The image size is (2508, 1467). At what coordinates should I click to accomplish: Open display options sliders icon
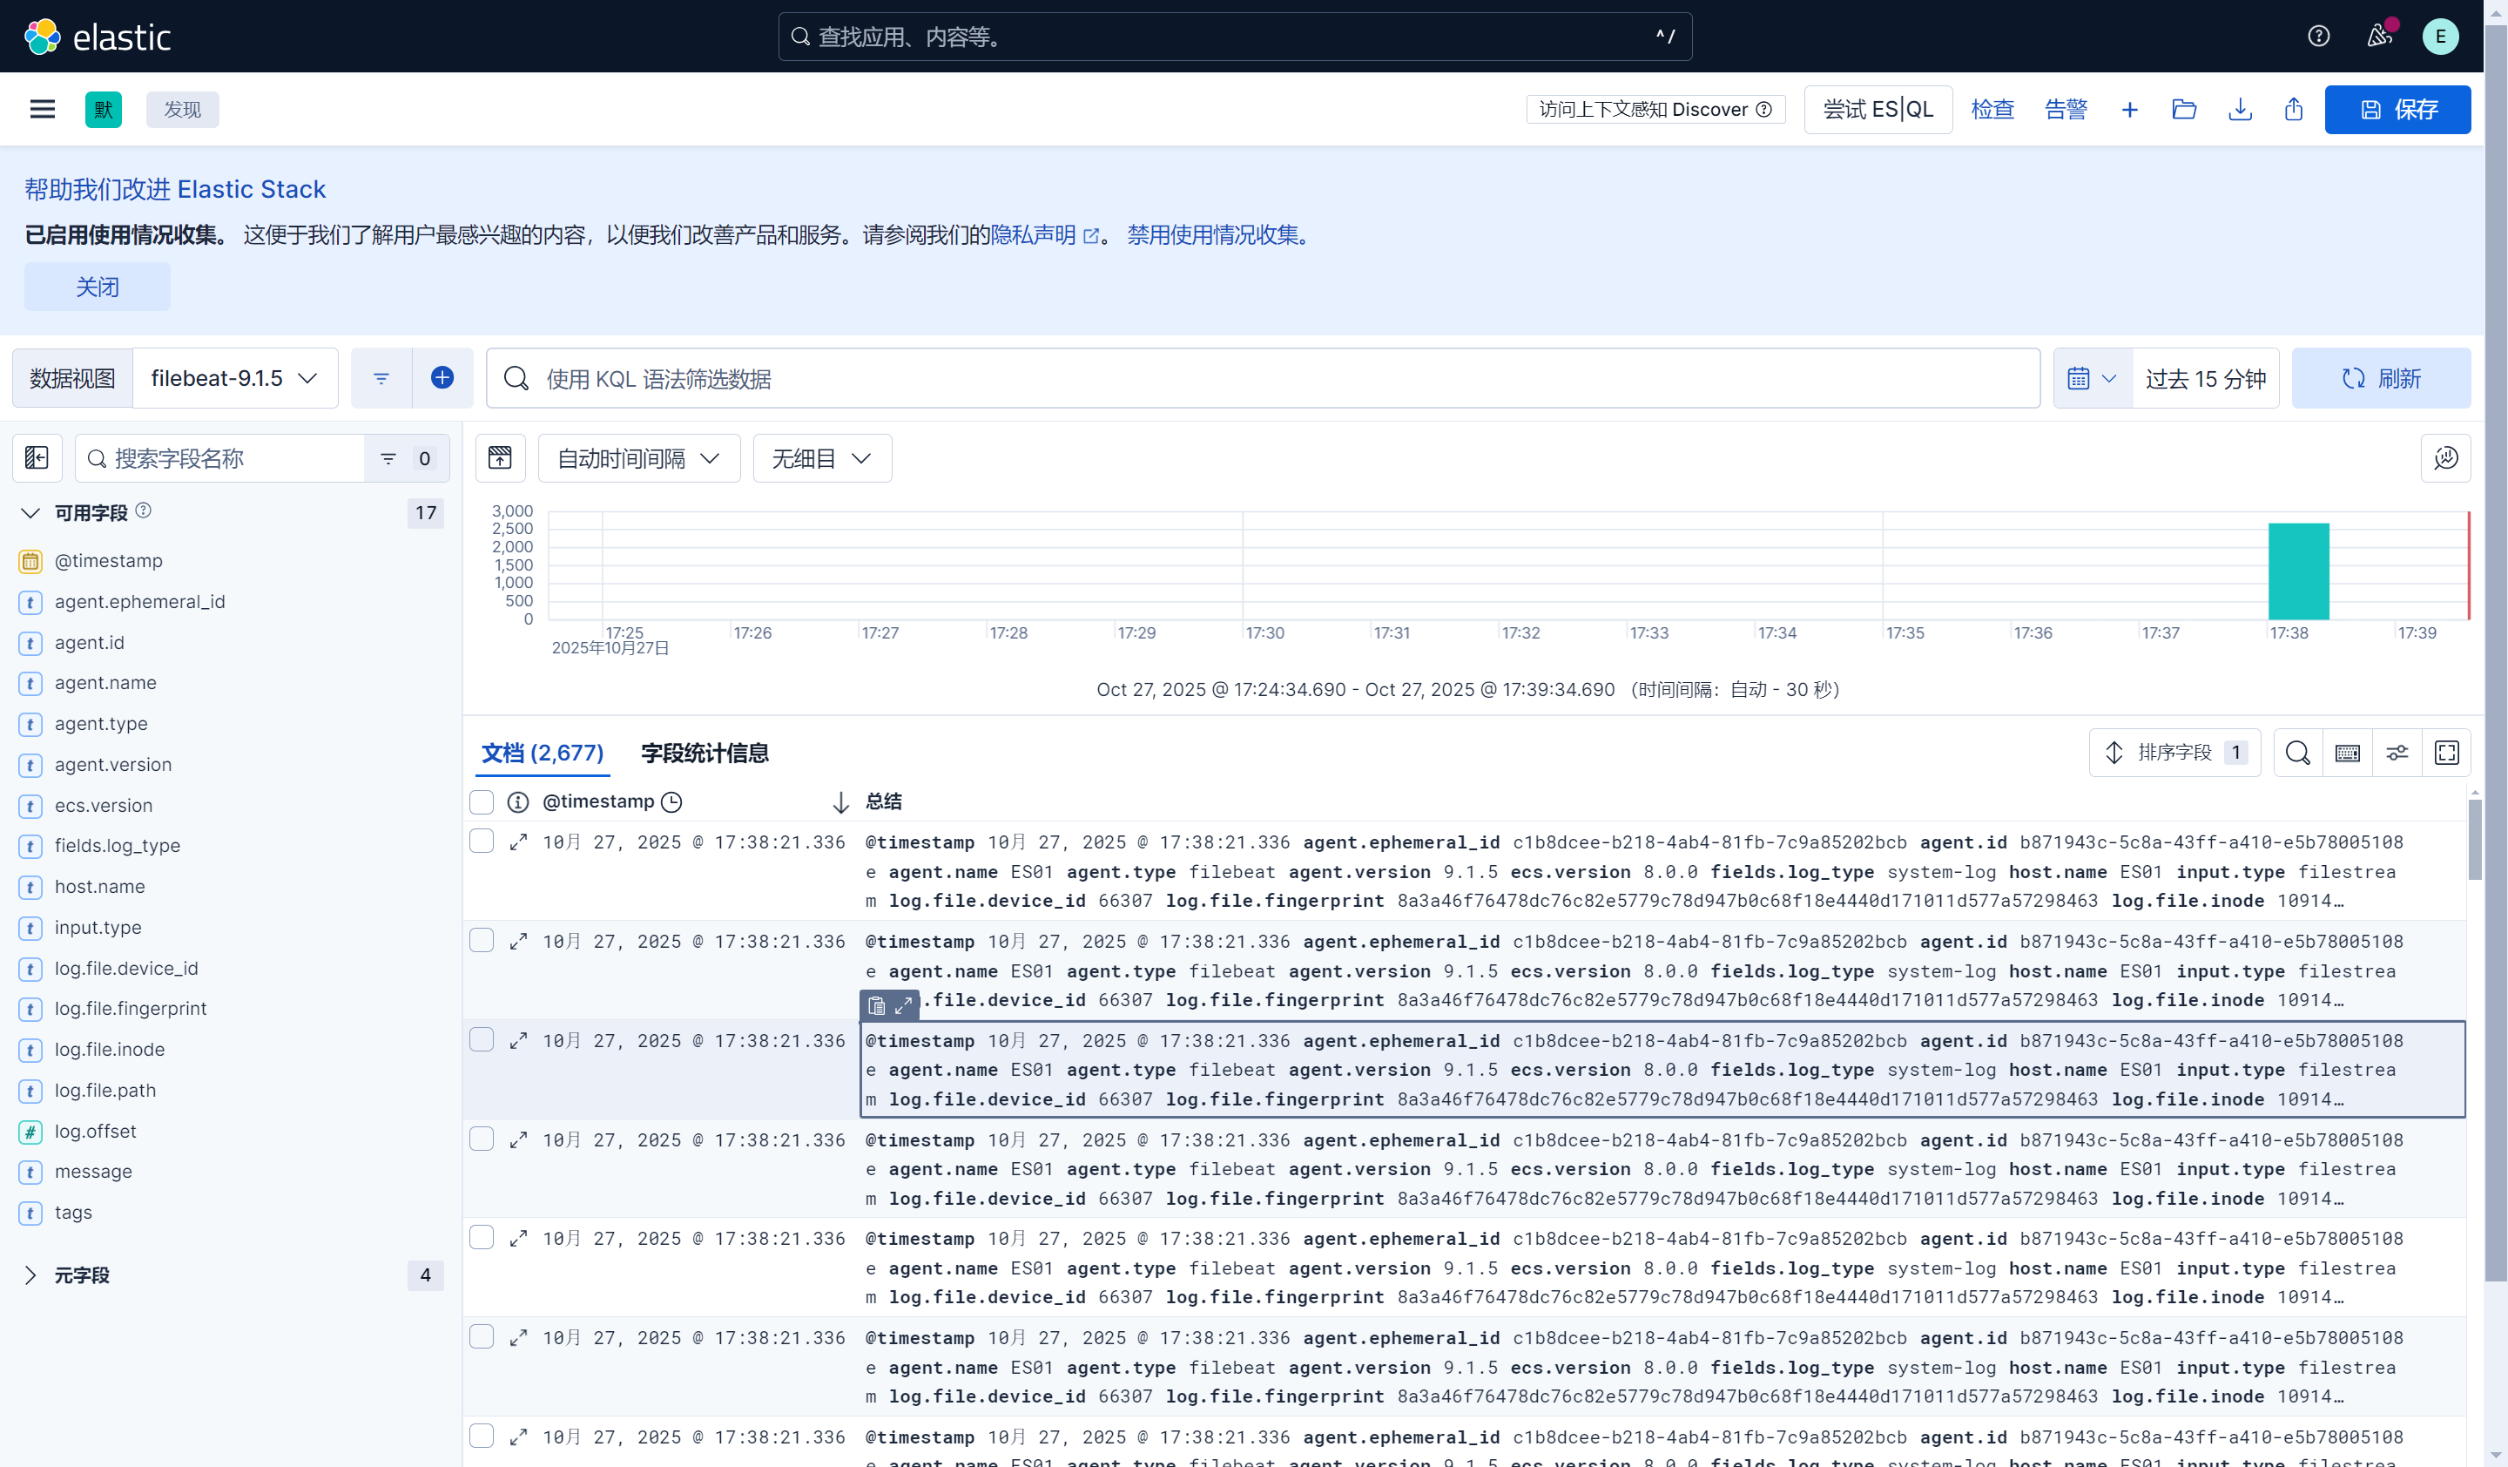point(2397,753)
